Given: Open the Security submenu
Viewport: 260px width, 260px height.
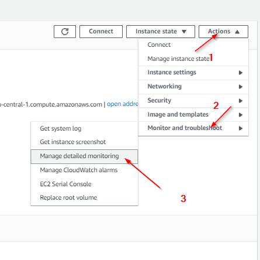Looking at the screenshot, I should tap(193, 101).
